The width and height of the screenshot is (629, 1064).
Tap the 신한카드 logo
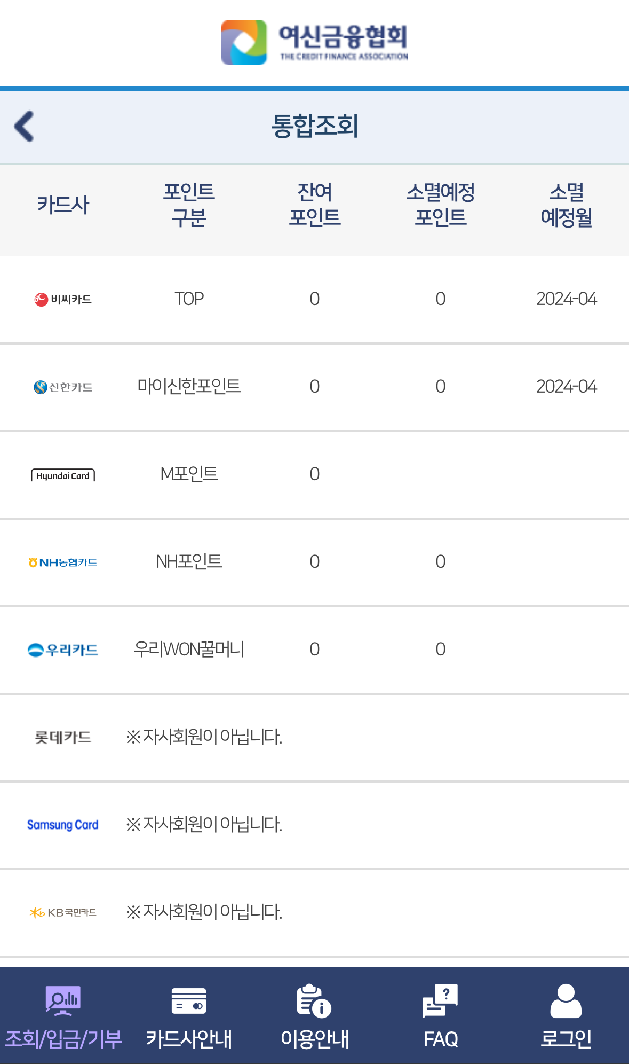coord(63,387)
